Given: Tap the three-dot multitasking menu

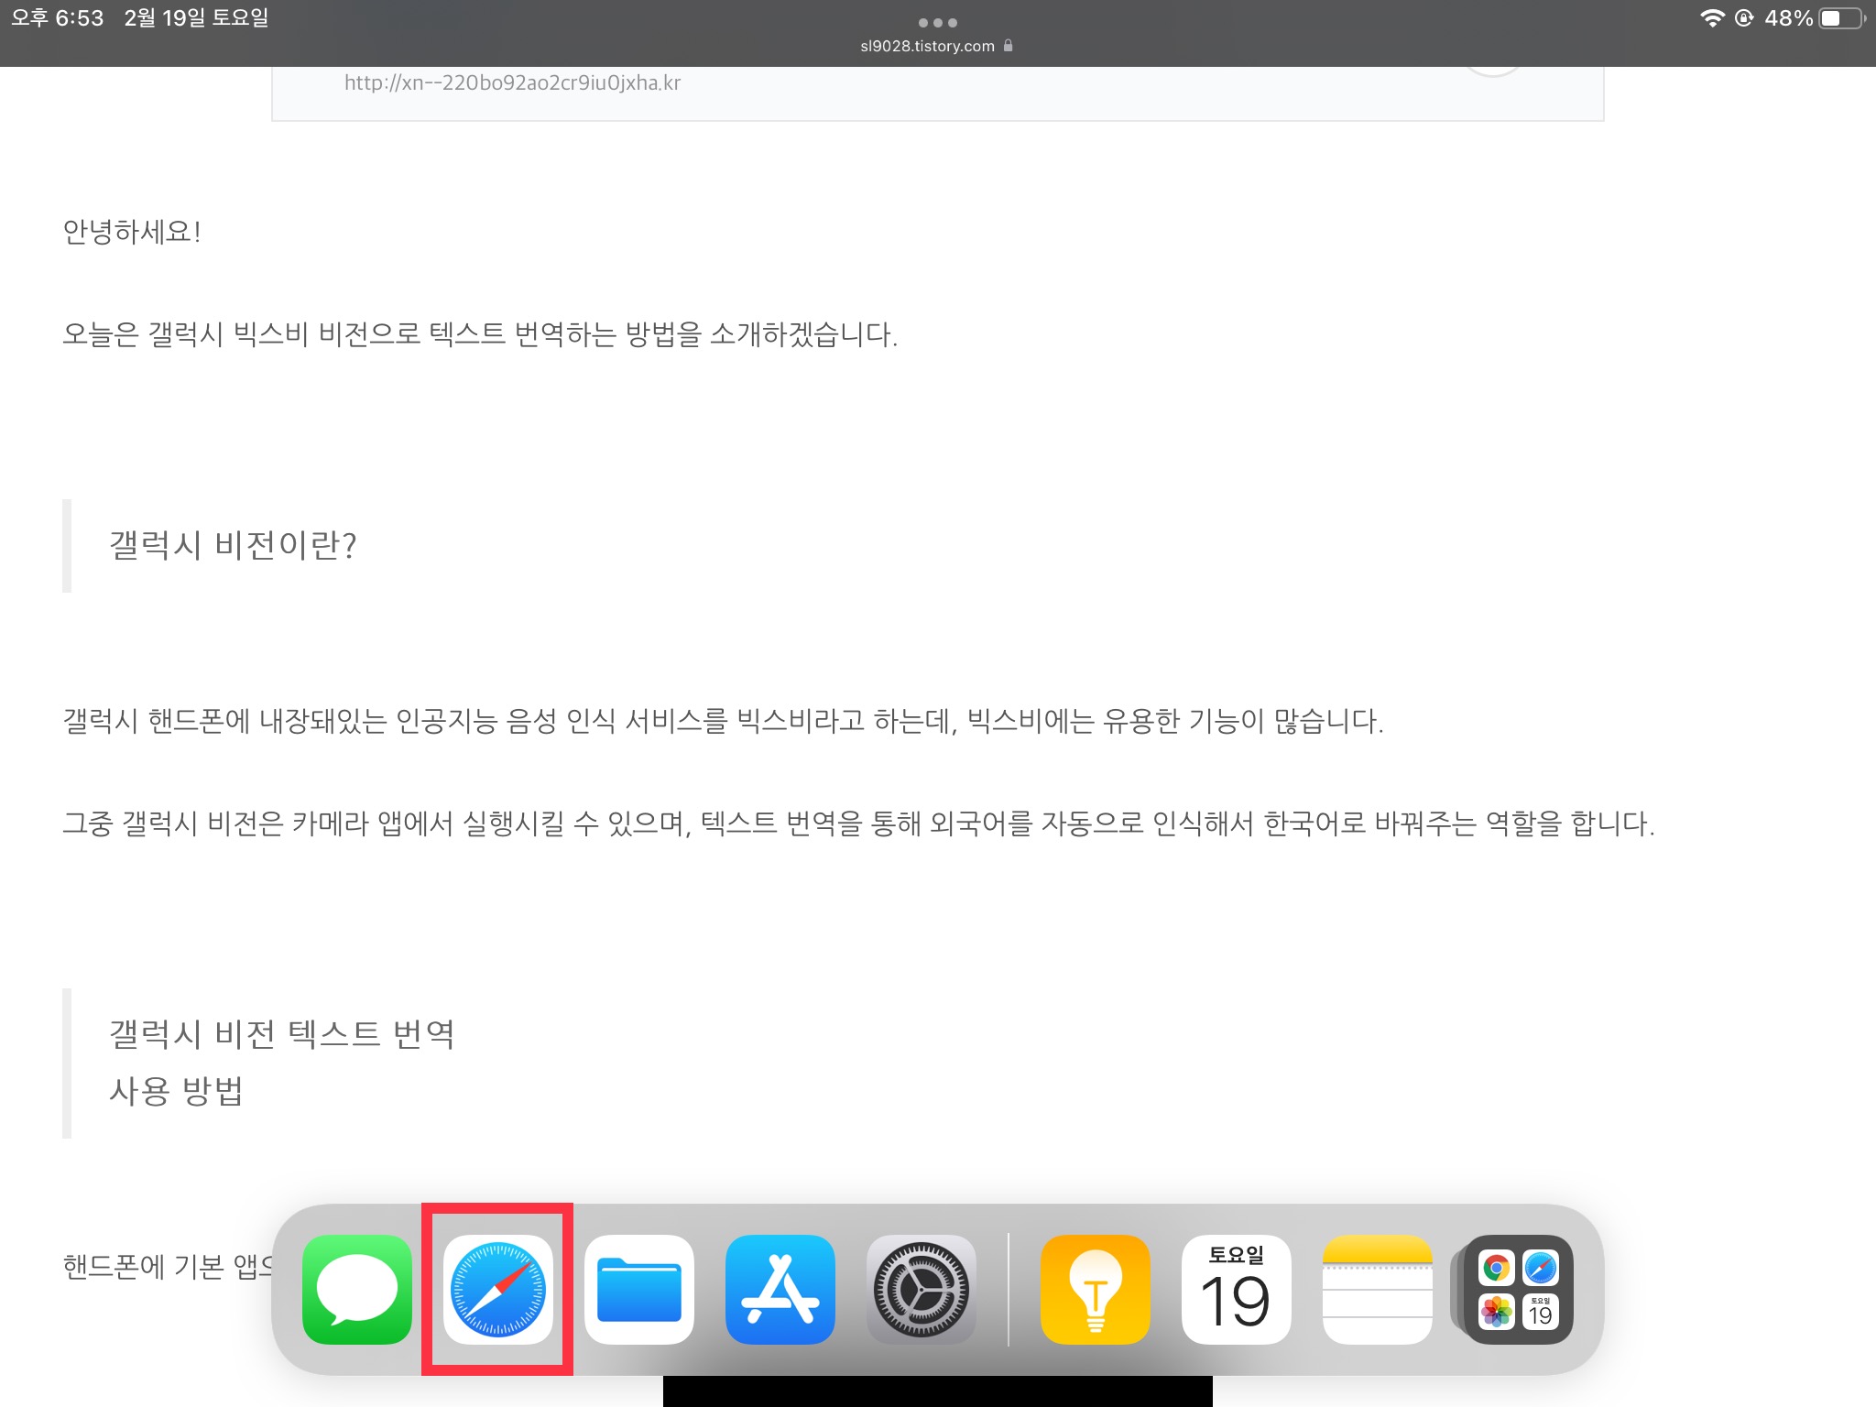Looking at the screenshot, I should tap(937, 22).
